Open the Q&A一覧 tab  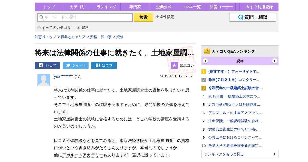point(192,7)
